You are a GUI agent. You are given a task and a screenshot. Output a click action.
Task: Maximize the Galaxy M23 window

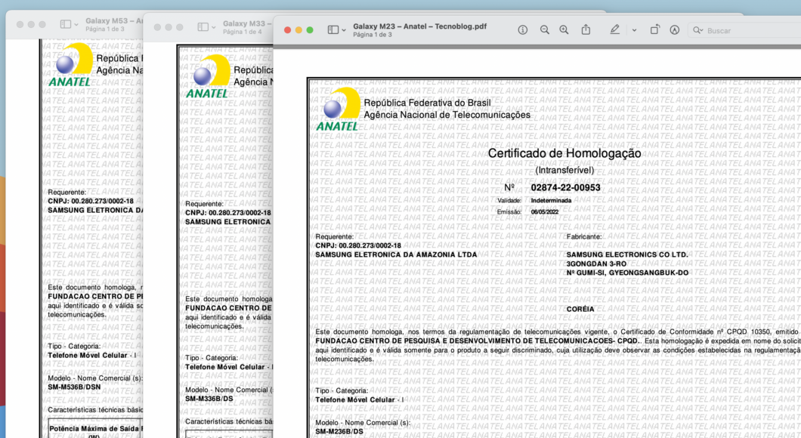point(310,30)
